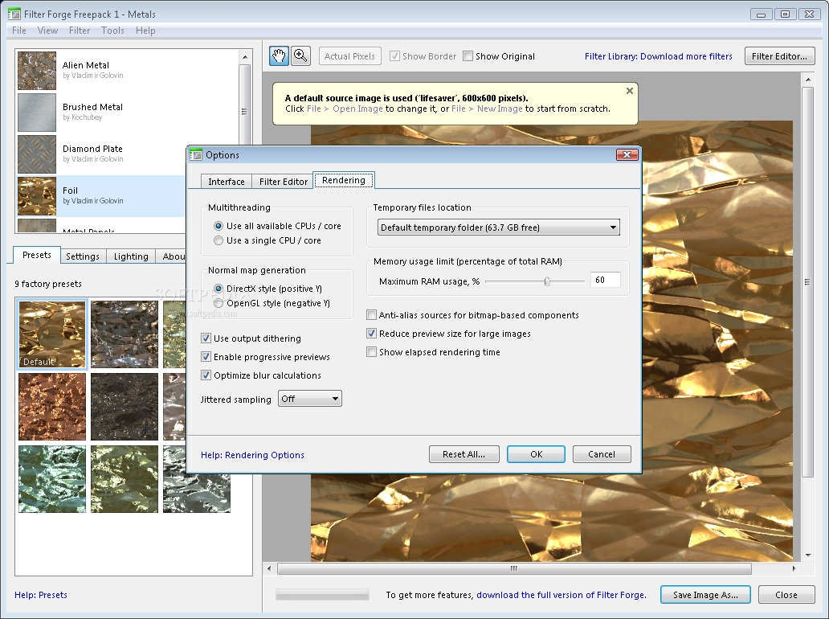Viewport: 829px width, 619px height.
Task: Click the Maximum RAM usage value field
Action: click(606, 280)
